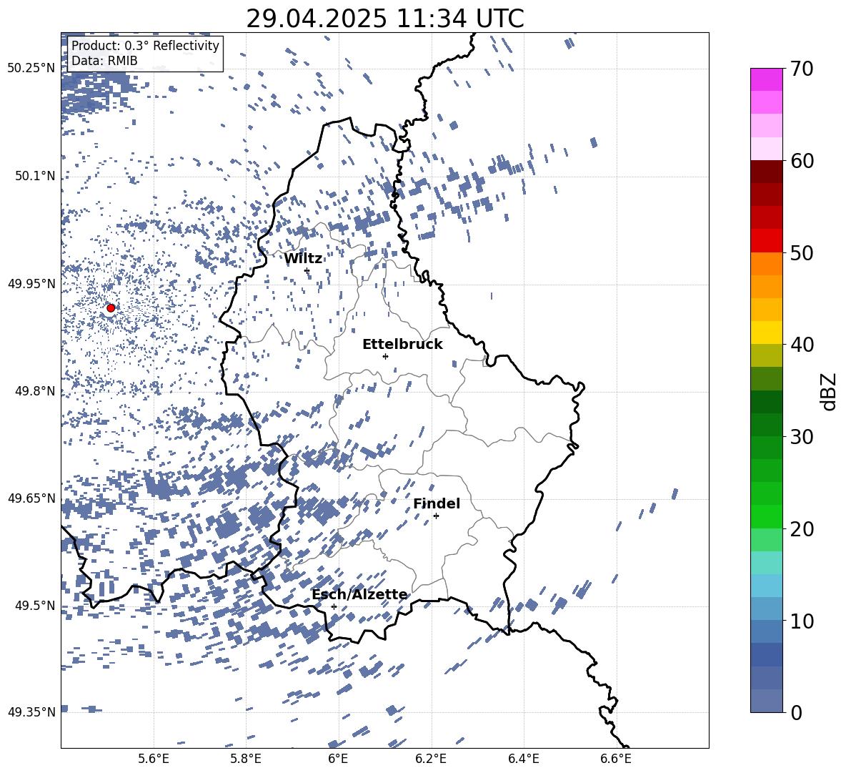Click the colorbar tick label 50

802,253
